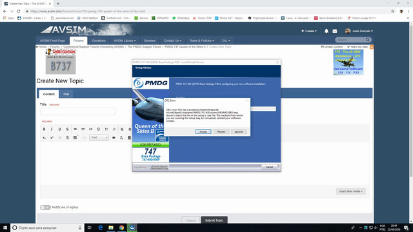The height and width of the screenshot is (232, 413).
Task: Expand the Etc. menu
Action: [x=226, y=41]
